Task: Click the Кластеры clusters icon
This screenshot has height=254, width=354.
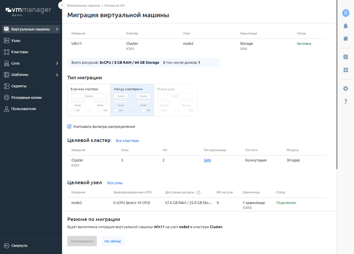Action: [7, 52]
